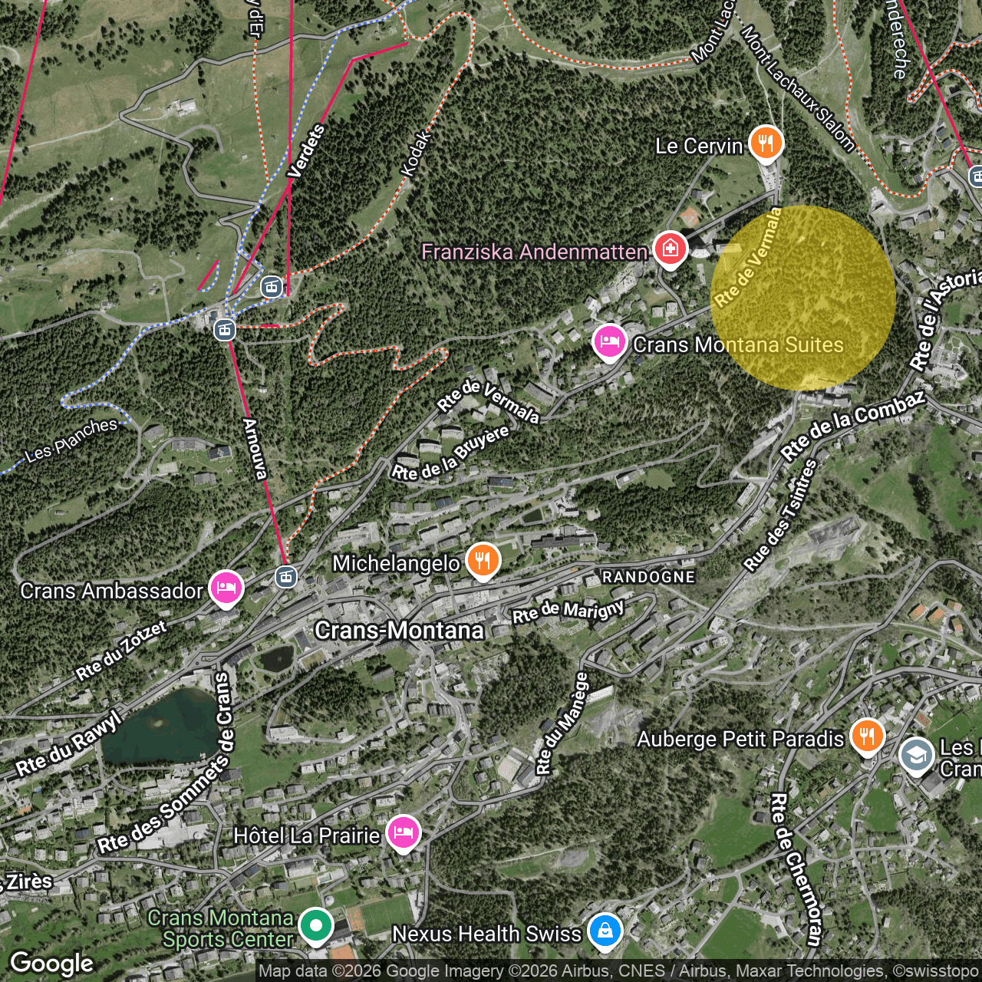Select the cable car station at Arnouva's lower end

(x=285, y=576)
